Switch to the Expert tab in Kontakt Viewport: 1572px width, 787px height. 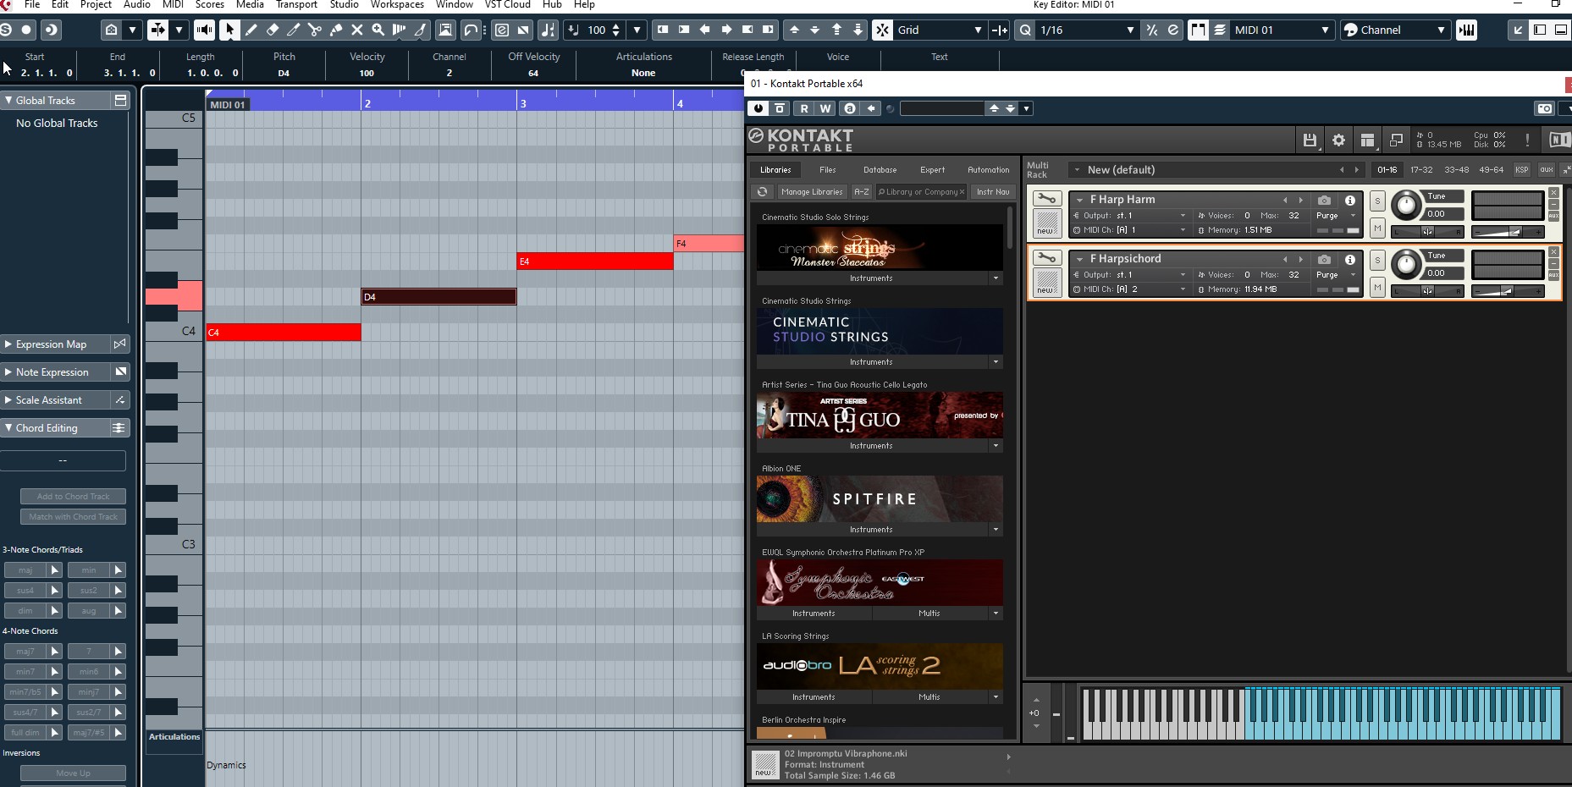pos(932,170)
